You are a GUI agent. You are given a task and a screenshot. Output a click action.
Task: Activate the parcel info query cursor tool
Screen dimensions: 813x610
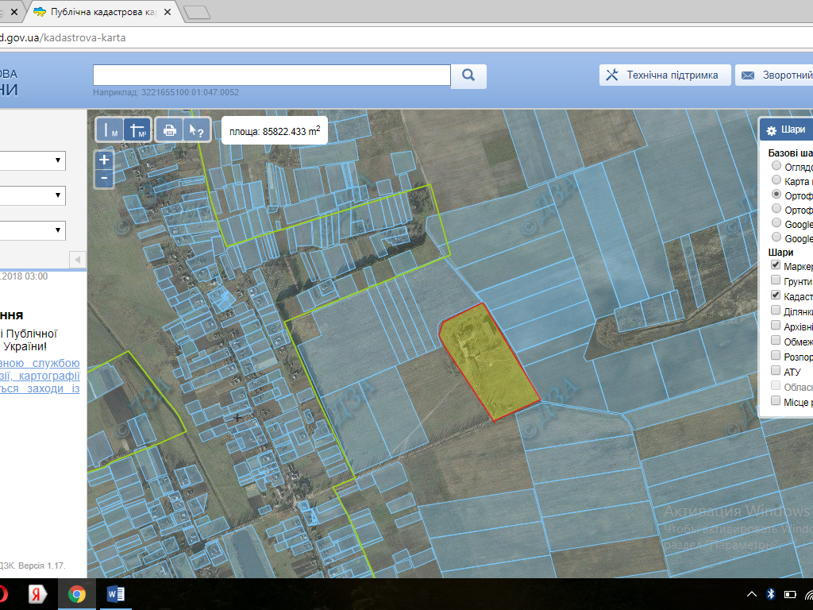196,130
